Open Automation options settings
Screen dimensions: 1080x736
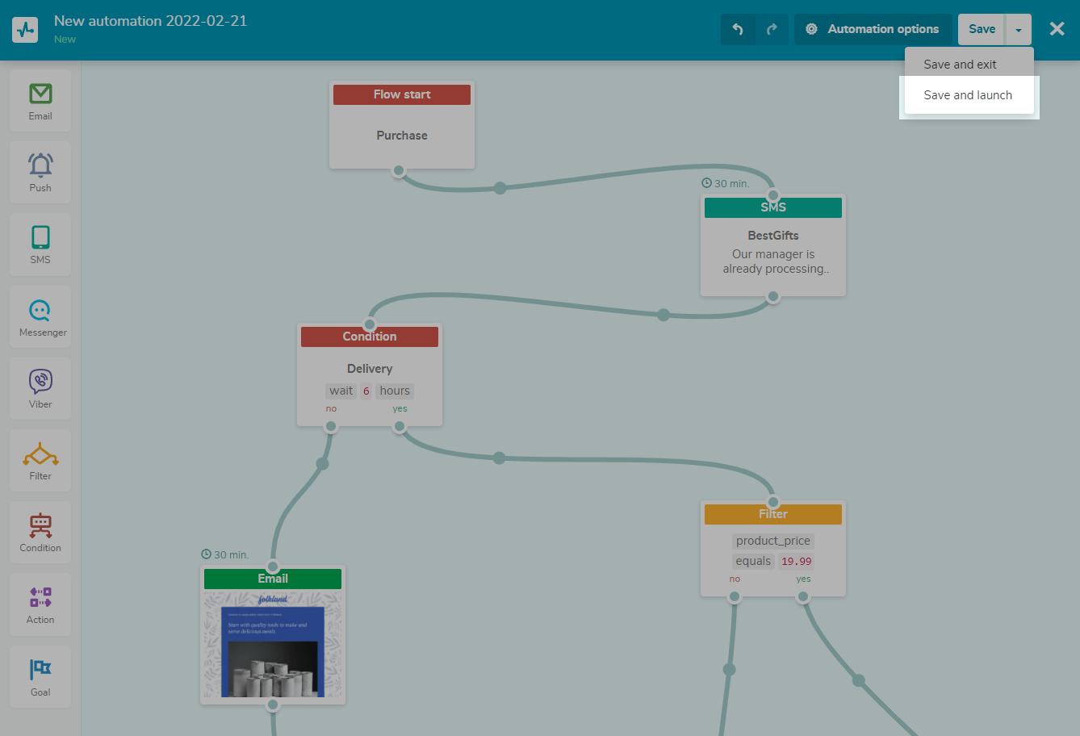point(873,29)
